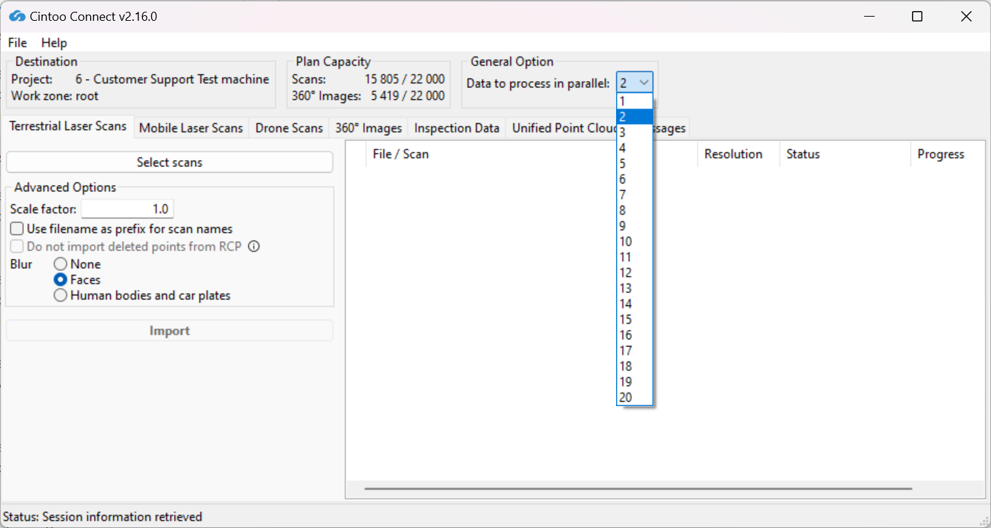Click the 'Data to process in parallel:' label
This screenshot has height=528, width=991.
538,83
